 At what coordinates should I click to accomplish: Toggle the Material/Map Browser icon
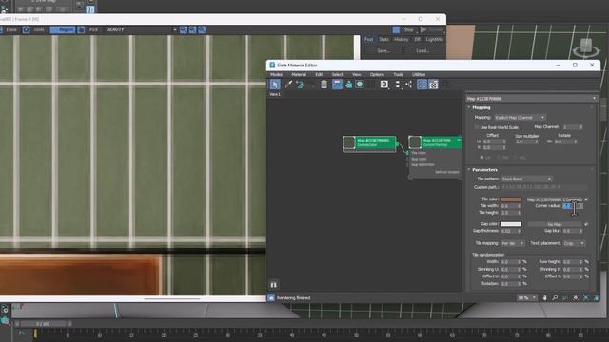[x=422, y=85]
